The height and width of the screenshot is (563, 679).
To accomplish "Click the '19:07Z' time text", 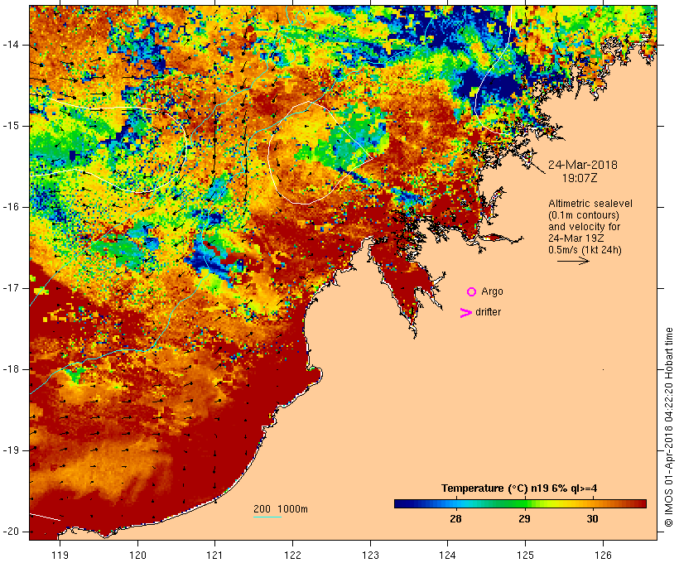I will pyautogui.click(x=580, y=178).
